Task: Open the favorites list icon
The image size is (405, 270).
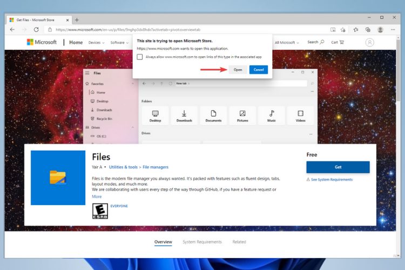Action: pyautogui.click(x=356, y=30)
